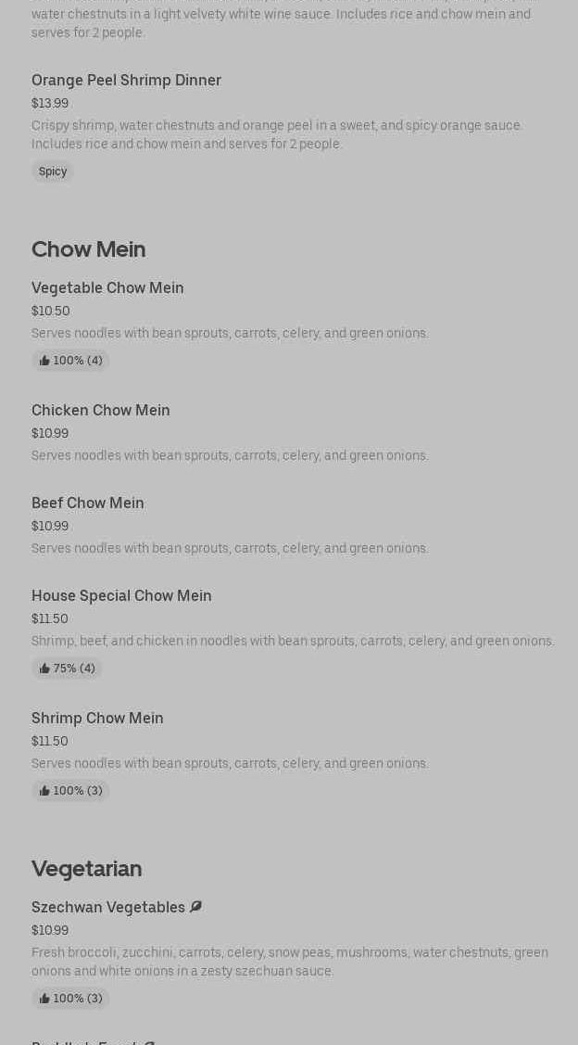The height and width of the screenshot is (1045, 578).
Task: Click the Spicy tag on Orange Peel Shrimp
Action: (x=53, y=172)
